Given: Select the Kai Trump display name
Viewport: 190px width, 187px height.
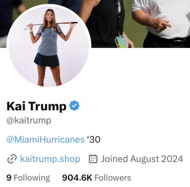Looking at the screenshot, I should pos(36,106).
